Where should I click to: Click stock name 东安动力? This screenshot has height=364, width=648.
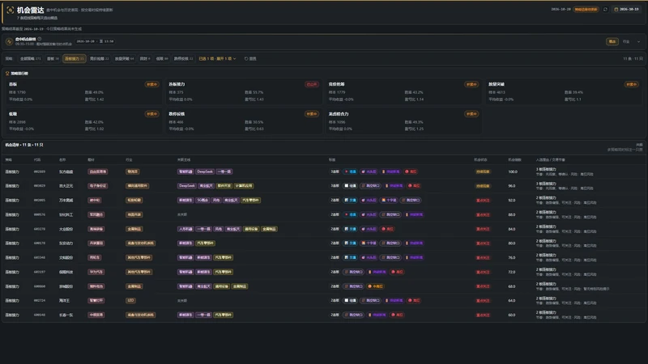pyautogui.click(x=66, y=243)
